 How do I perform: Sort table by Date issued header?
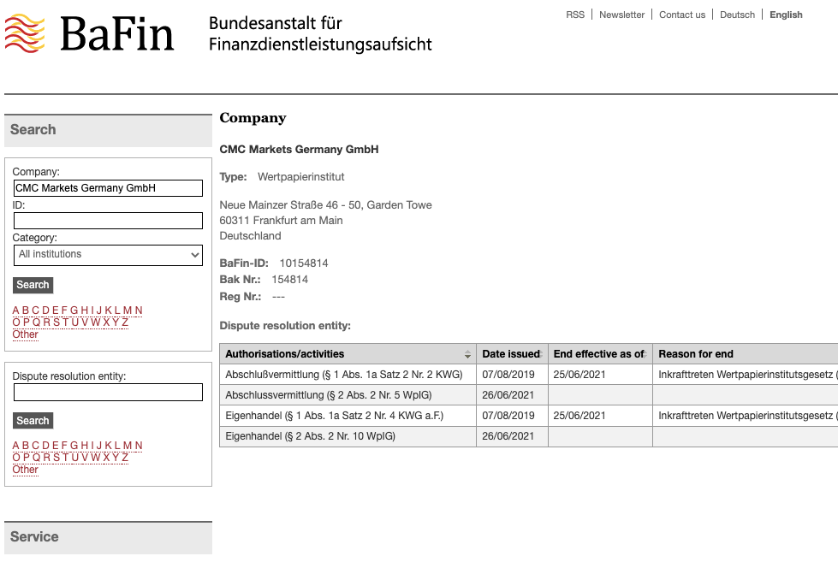pyautogui.click(x=512, y=354)
